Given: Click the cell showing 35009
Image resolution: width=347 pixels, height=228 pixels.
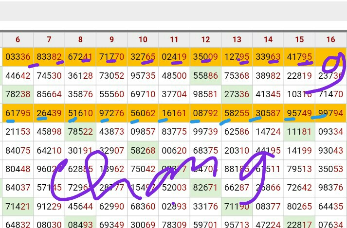Looking at the screenshot, I should point(205,57).
